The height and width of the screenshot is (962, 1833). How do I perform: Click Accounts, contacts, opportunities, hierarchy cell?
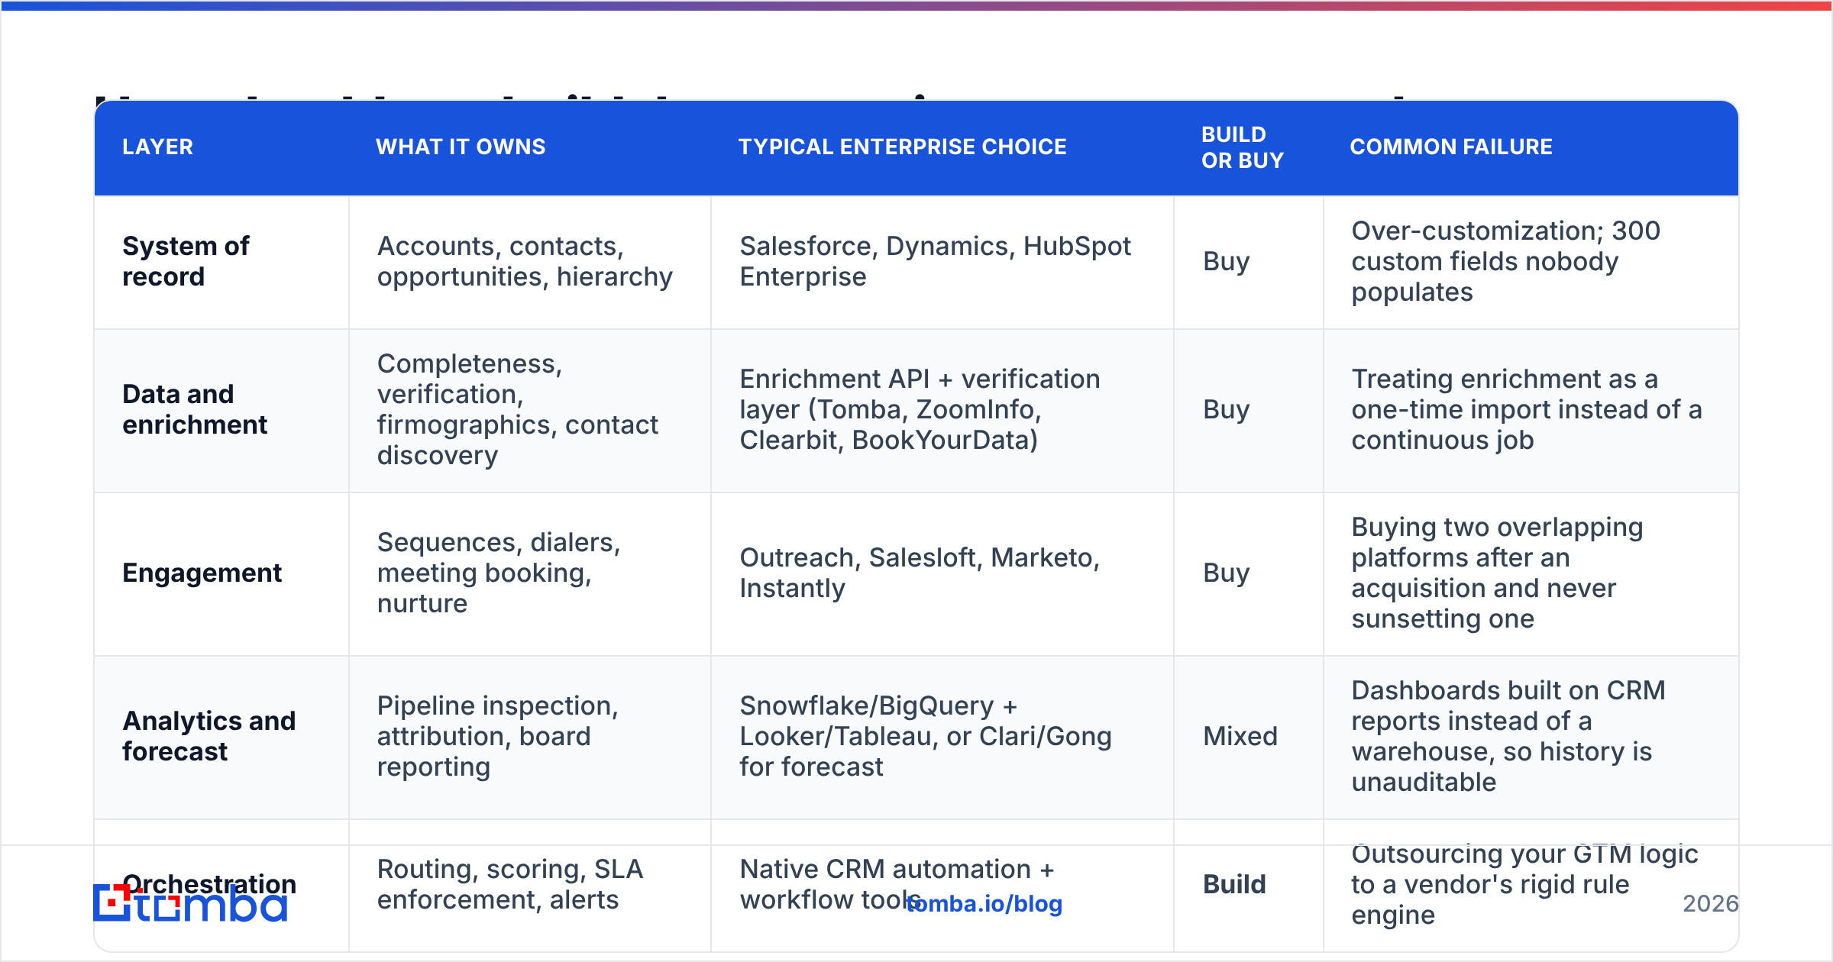pyautogui.click(x=530, y=262)
